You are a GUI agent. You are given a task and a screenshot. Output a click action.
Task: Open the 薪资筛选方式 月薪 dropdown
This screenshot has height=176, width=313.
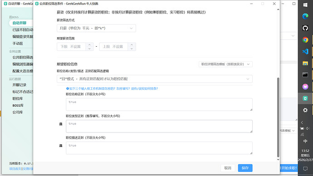coord(96,28)
